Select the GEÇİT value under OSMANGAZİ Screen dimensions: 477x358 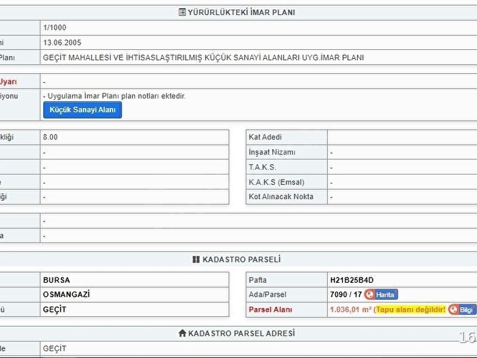point(54,310)
